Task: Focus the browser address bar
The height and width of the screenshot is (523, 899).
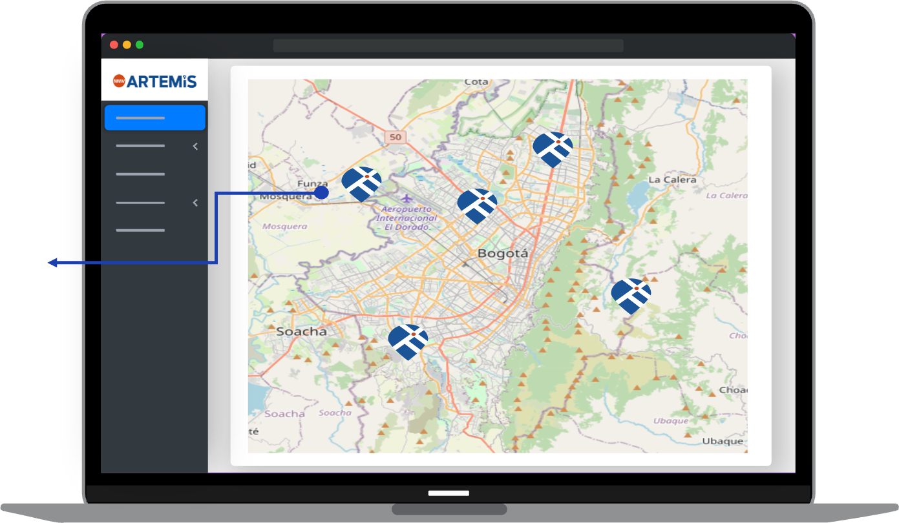Action: (448, 45)
